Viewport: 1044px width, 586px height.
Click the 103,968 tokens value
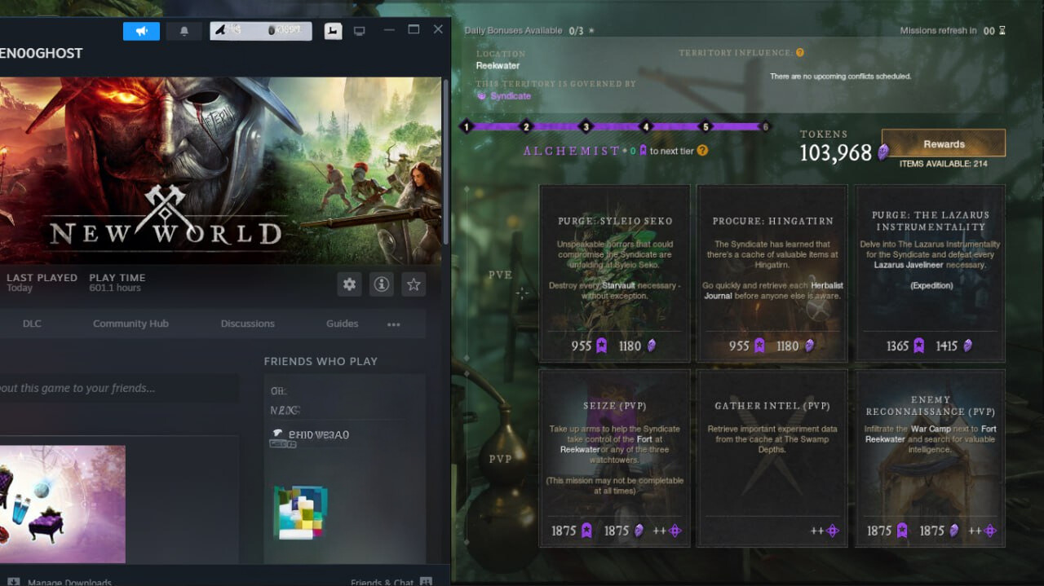coord(835,152)
